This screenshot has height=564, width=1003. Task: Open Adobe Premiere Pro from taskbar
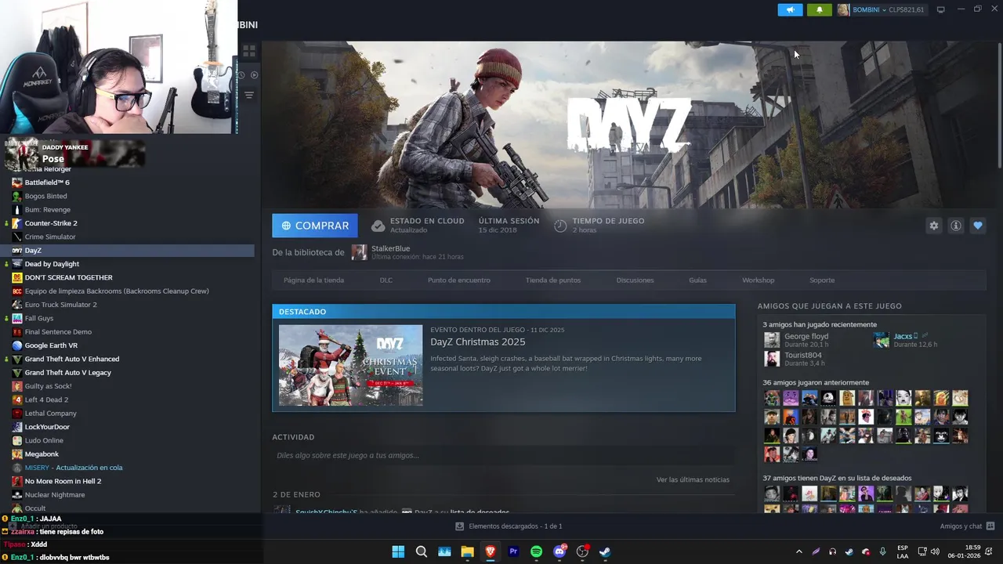tap(513, 551)
